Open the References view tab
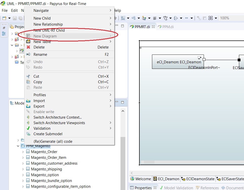This screenshot has width=244, height=190. pyautogui.click(x=207, y=188)
